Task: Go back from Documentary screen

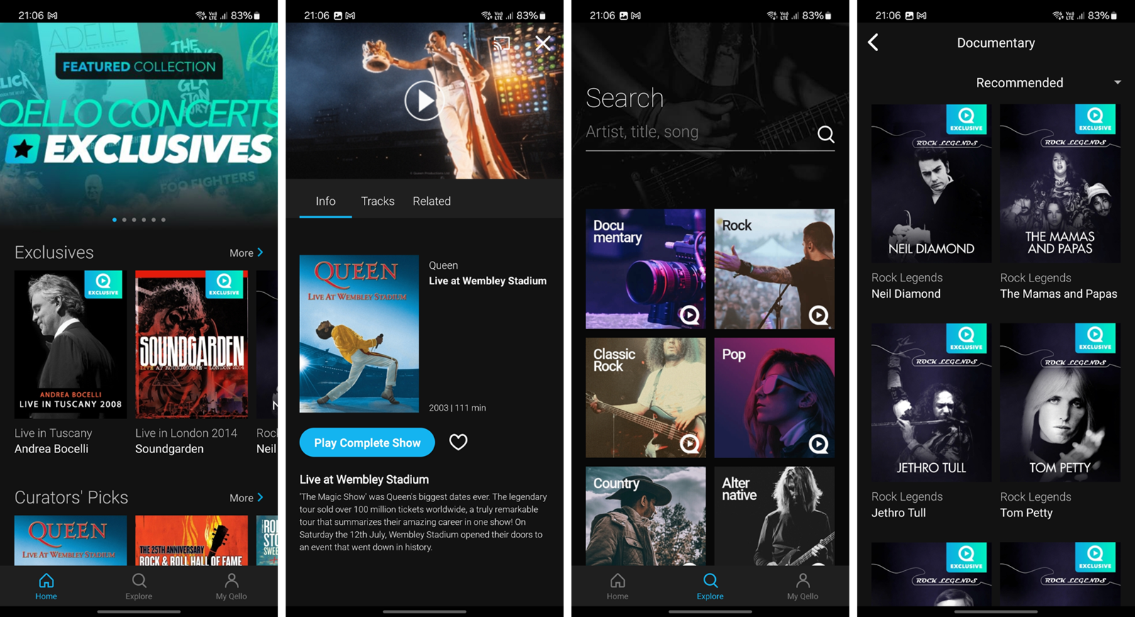Action: coord(873,43)
